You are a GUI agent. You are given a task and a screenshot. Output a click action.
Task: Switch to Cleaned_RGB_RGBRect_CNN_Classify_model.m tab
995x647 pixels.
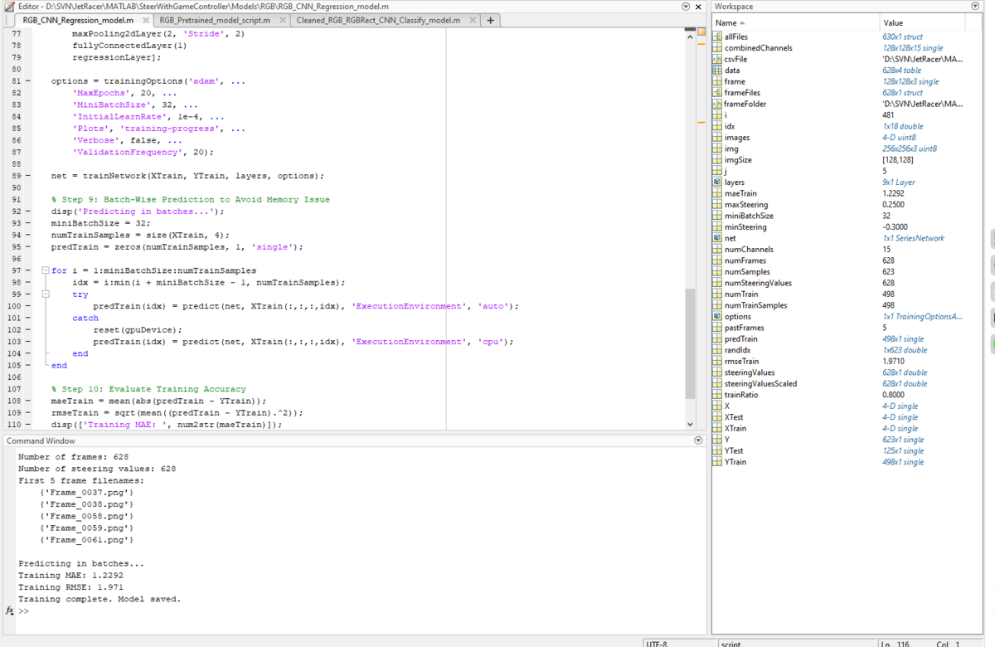click(x=378, y=20)
